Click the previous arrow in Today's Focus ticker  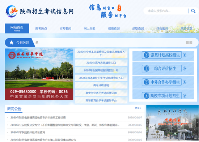[187, 43]
